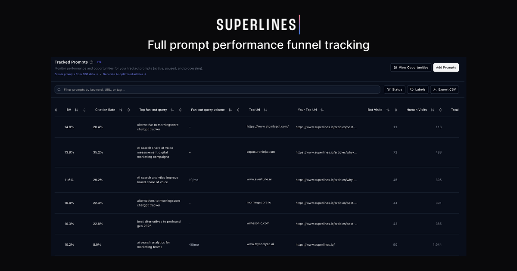Image resolution: width=517 pixels, height=271 pixels.
Task: Play the walkthrough video icon next to Tracked Prompts
Action: click(x=99, y=62)
